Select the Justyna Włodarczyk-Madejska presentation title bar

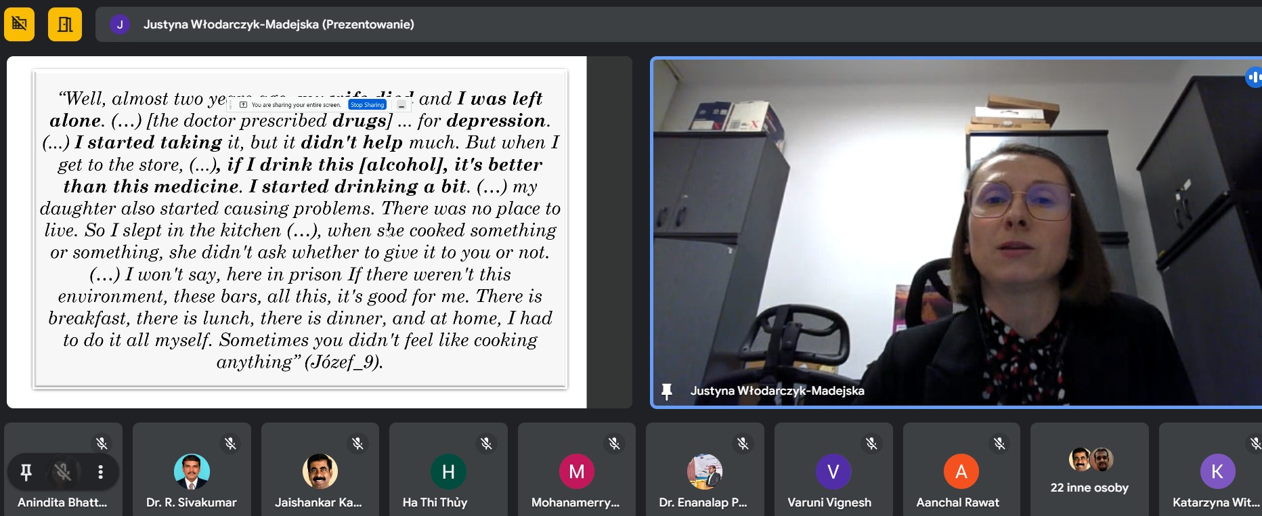278,24
